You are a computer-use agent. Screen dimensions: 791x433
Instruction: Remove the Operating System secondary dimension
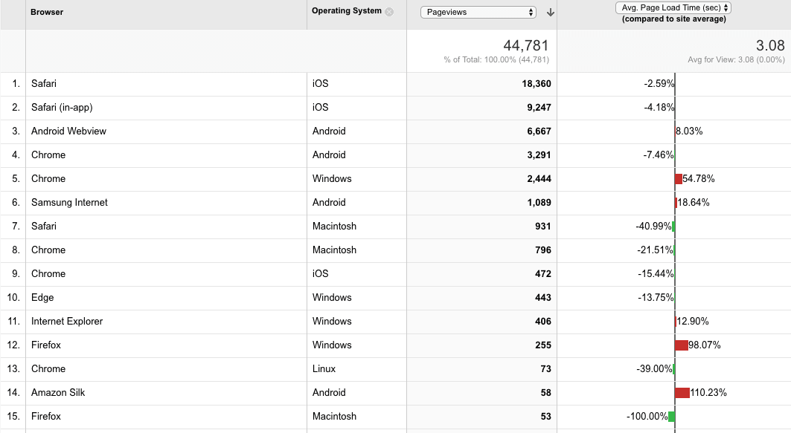coord(389,12)
